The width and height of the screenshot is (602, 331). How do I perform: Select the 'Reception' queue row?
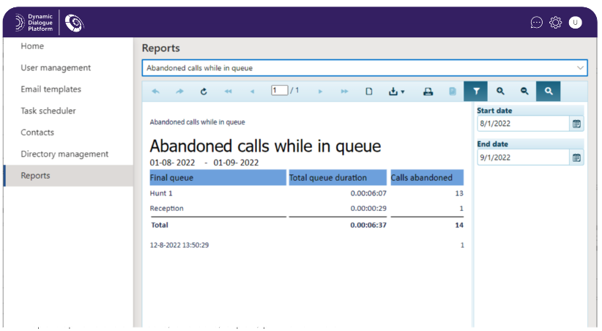tap(306, 208)
